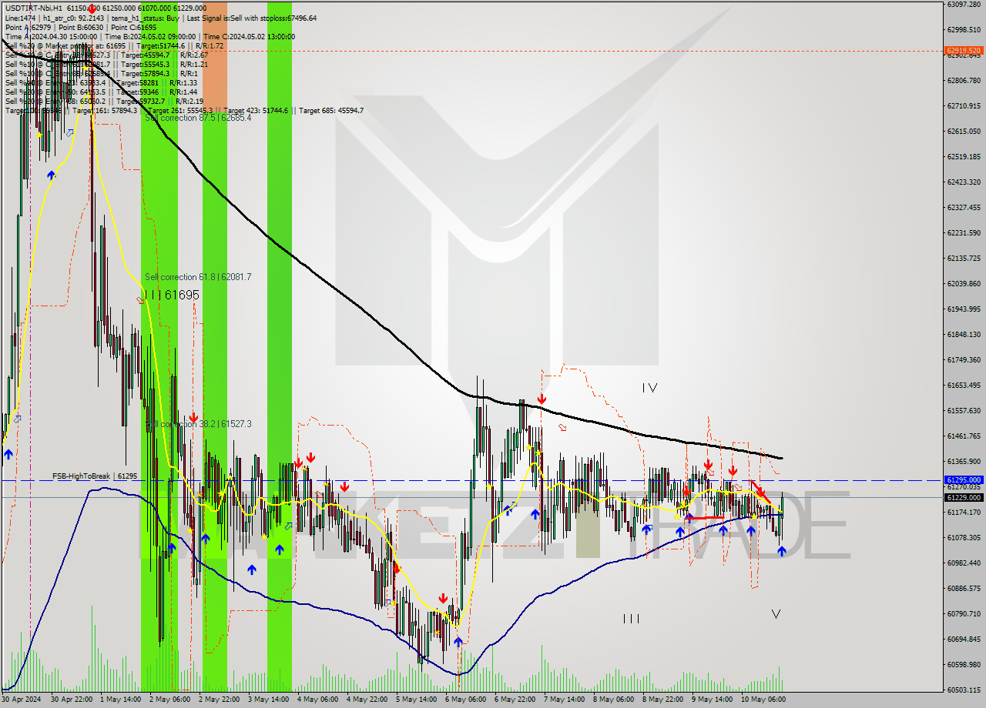Click the 61461.765 price axis label
Viewport: 986px width, 708px height.
coord(964,436)
